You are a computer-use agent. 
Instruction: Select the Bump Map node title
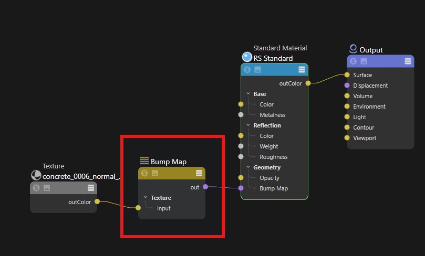tap(169, 162)
